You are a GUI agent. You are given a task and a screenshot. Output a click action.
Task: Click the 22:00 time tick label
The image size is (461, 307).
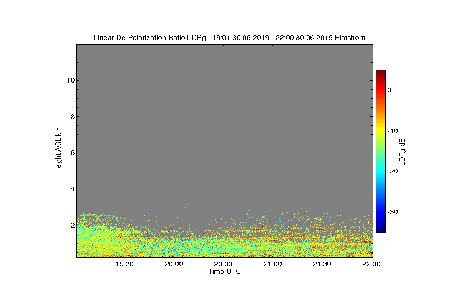pyautogui.click(x=371, y=264)
